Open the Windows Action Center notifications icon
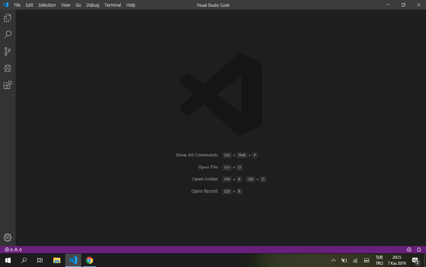Screen dimensions: 426x267 coord(415,260)
